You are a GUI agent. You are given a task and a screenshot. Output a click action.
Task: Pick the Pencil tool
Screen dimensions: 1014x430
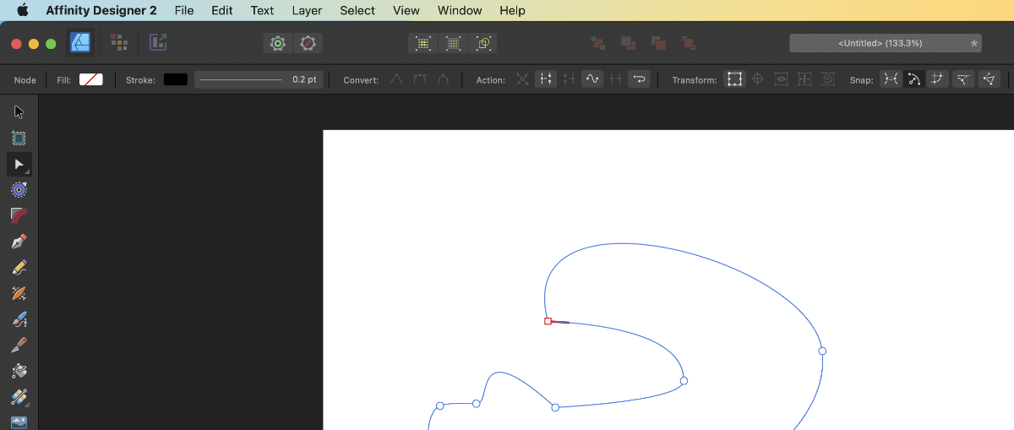[19, 268]
